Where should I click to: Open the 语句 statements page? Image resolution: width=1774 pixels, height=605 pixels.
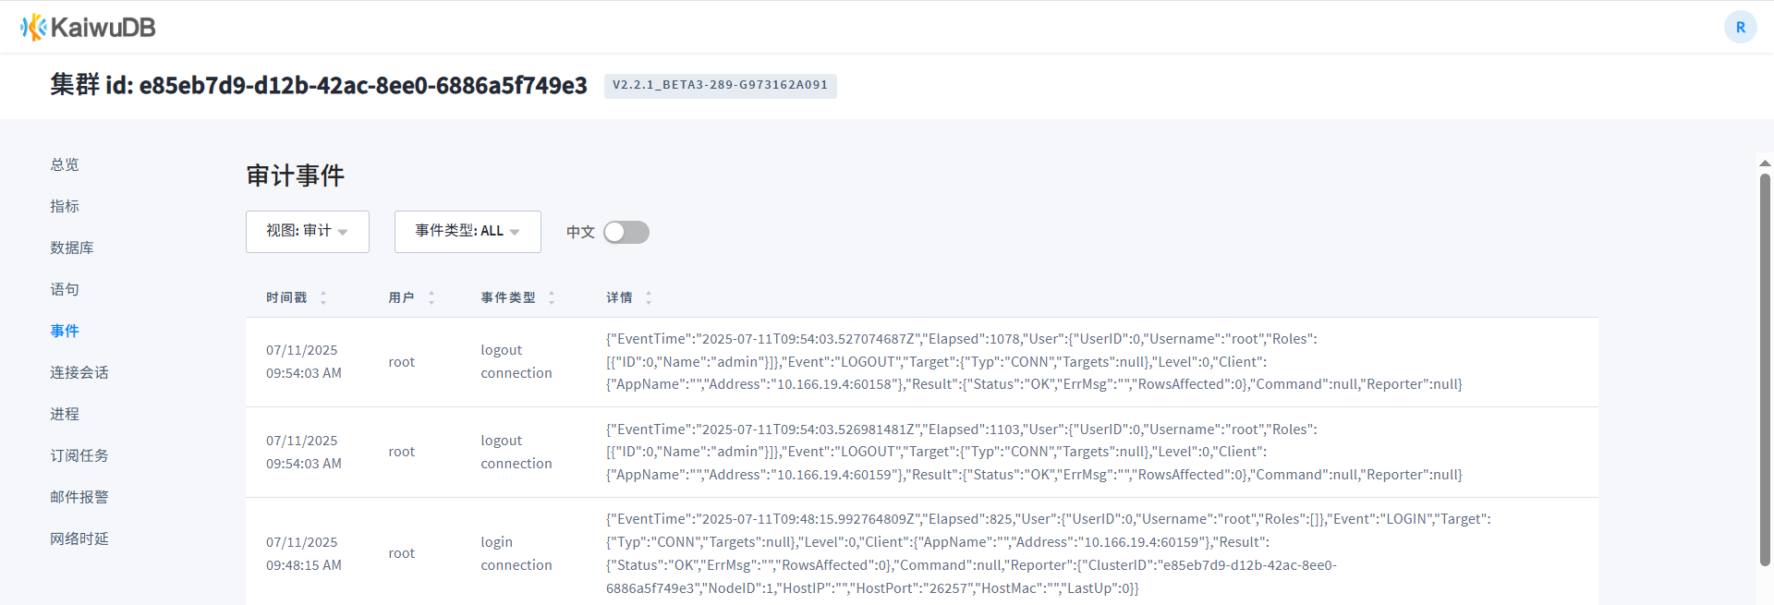pyautogui.click(x=65, y=289)
